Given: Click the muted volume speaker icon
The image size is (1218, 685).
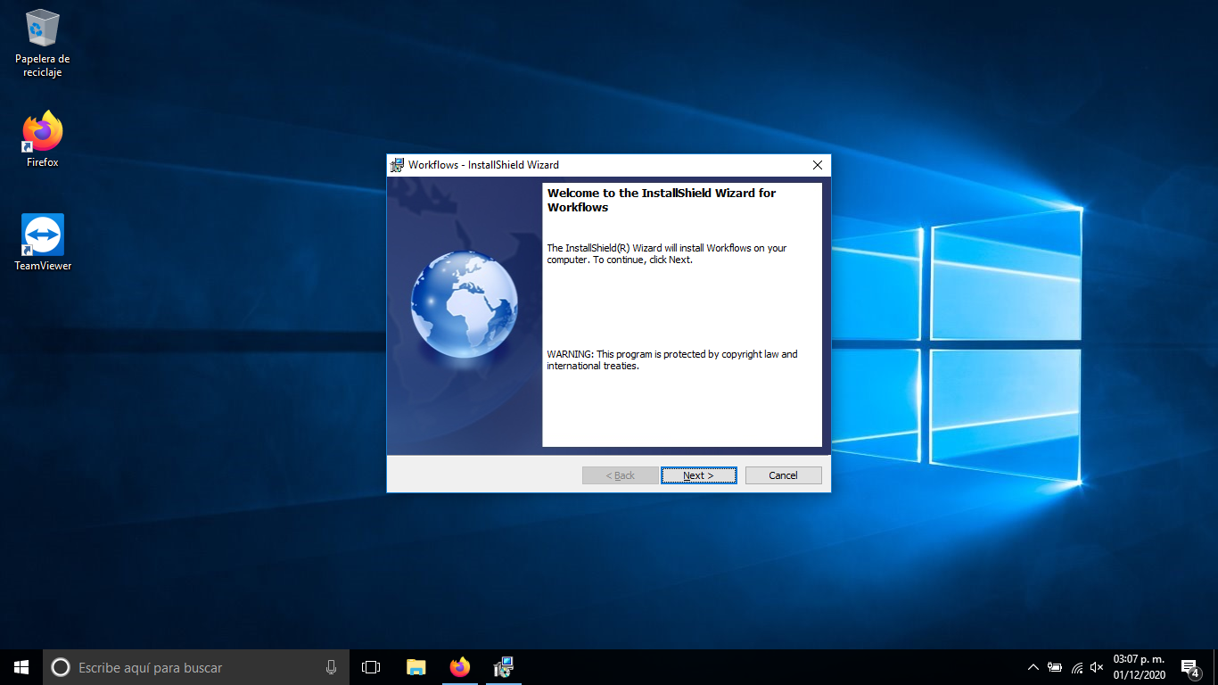Looking at the screenshot, I should [1097, 667].
